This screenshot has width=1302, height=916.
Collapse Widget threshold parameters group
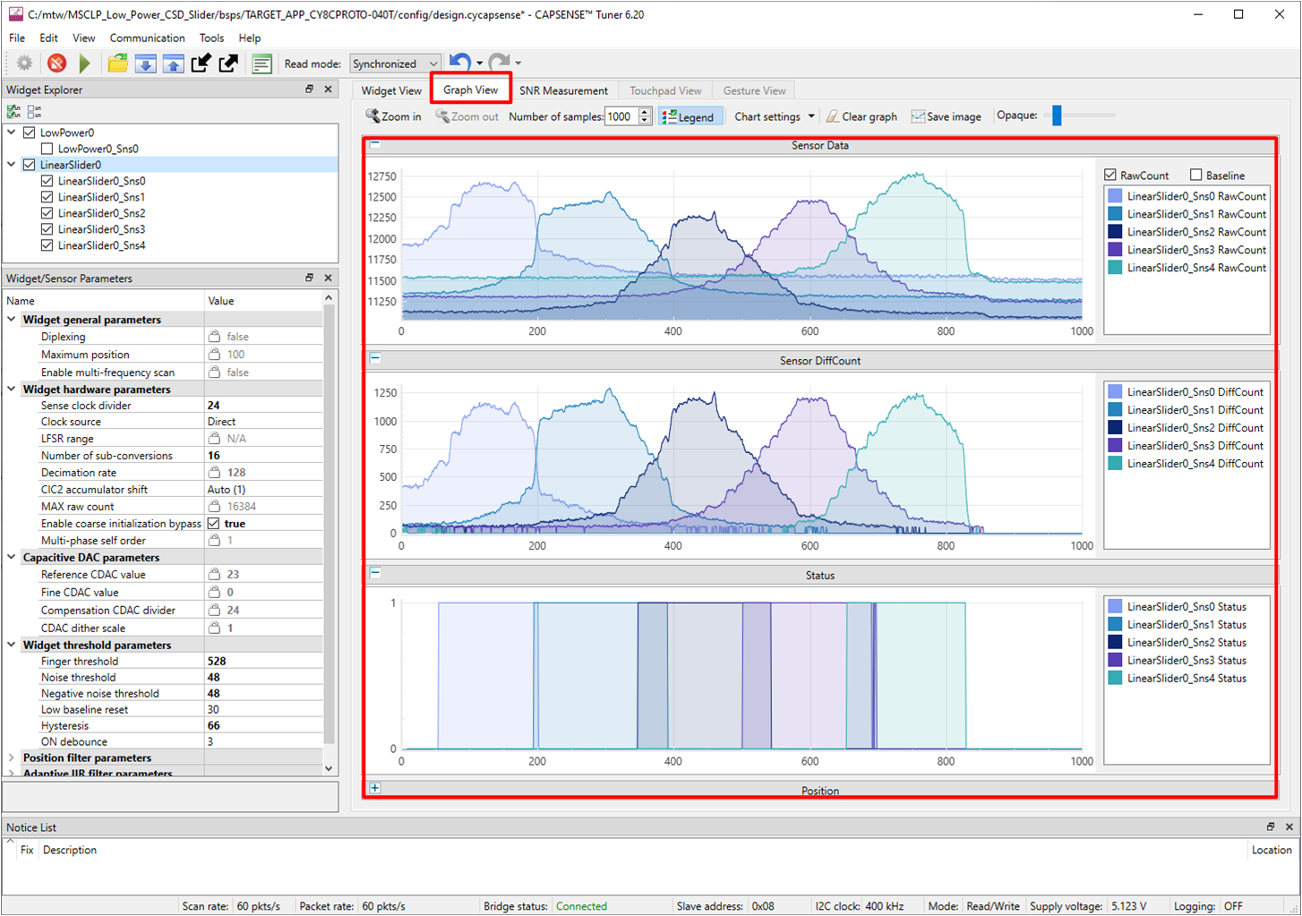point(12,645)
